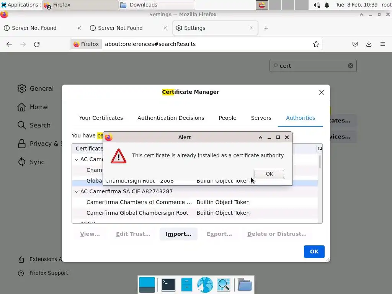Close the Settings tab
The image size is (392, 294).
(x=252, y=28)
